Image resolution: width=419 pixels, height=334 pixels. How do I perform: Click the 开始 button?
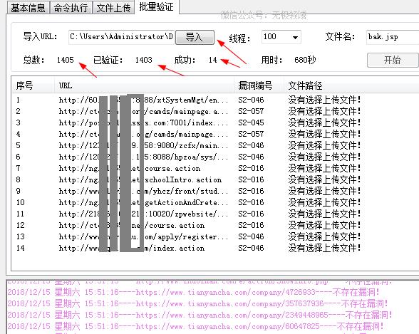393,60
